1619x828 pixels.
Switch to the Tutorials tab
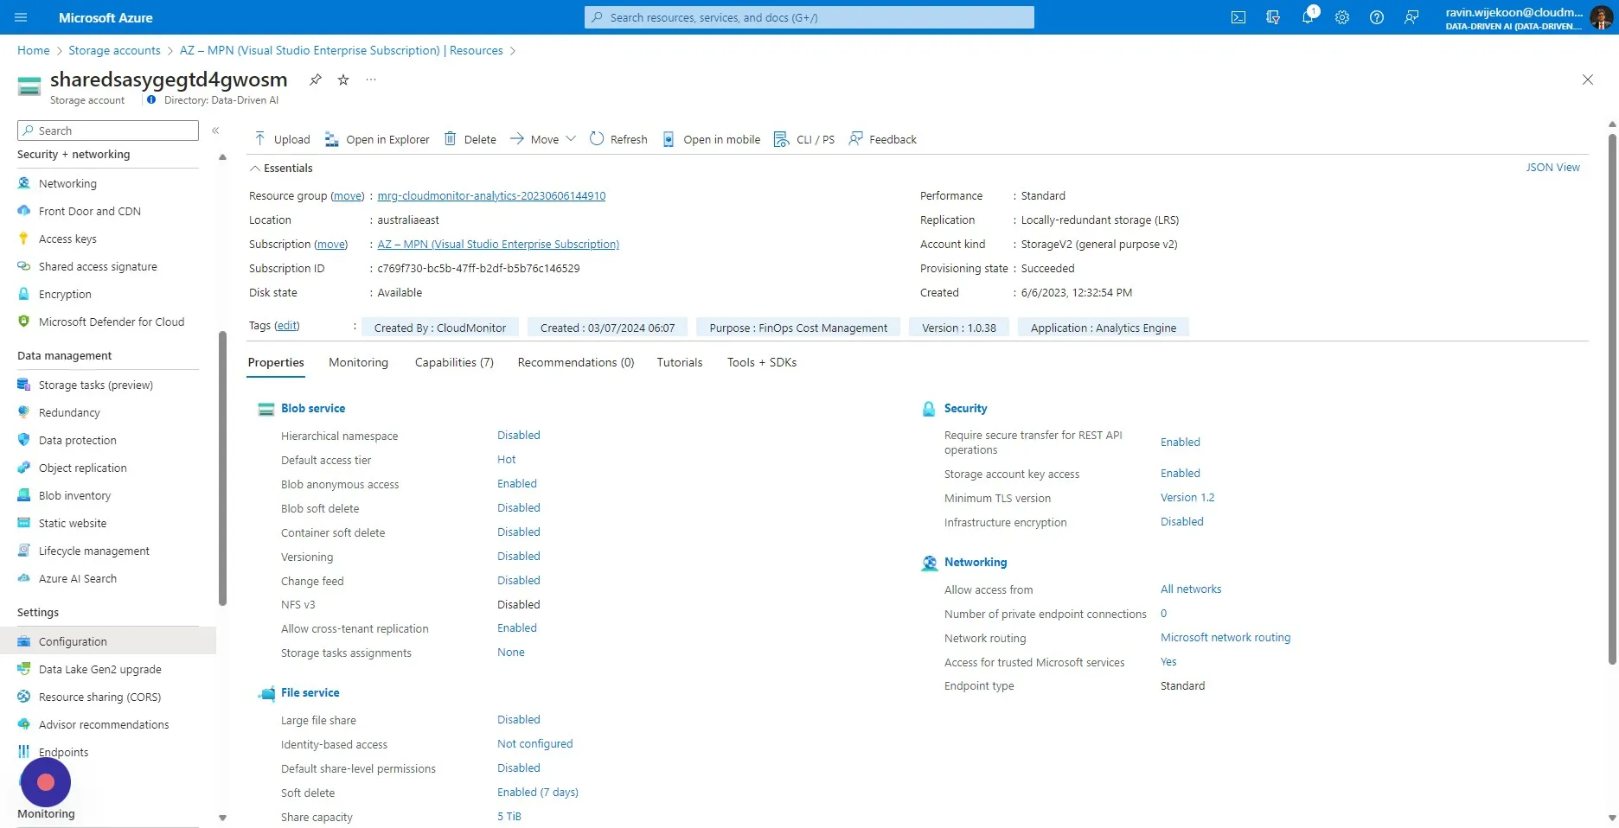pyautogui.click(x=679, y=362)
